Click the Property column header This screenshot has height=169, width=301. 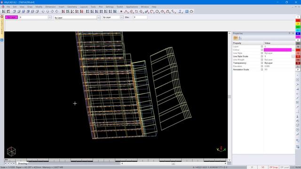coord(248,43)
